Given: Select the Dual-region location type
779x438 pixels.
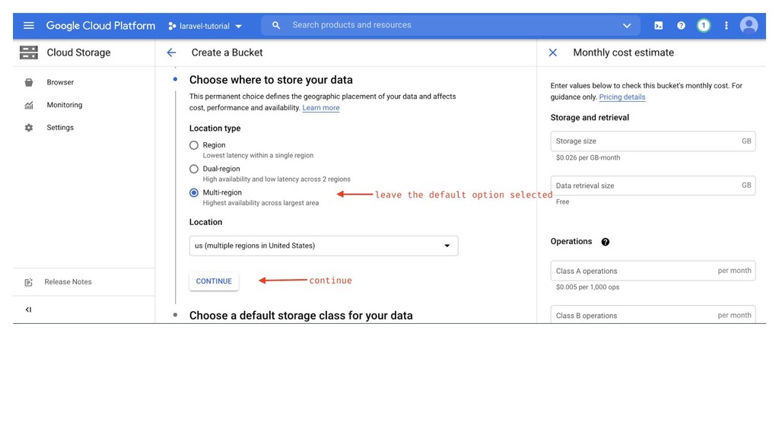Looking at the screenshot, I should (194, 169).
